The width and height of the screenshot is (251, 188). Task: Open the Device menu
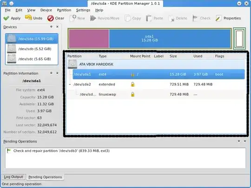click(46, 10)
